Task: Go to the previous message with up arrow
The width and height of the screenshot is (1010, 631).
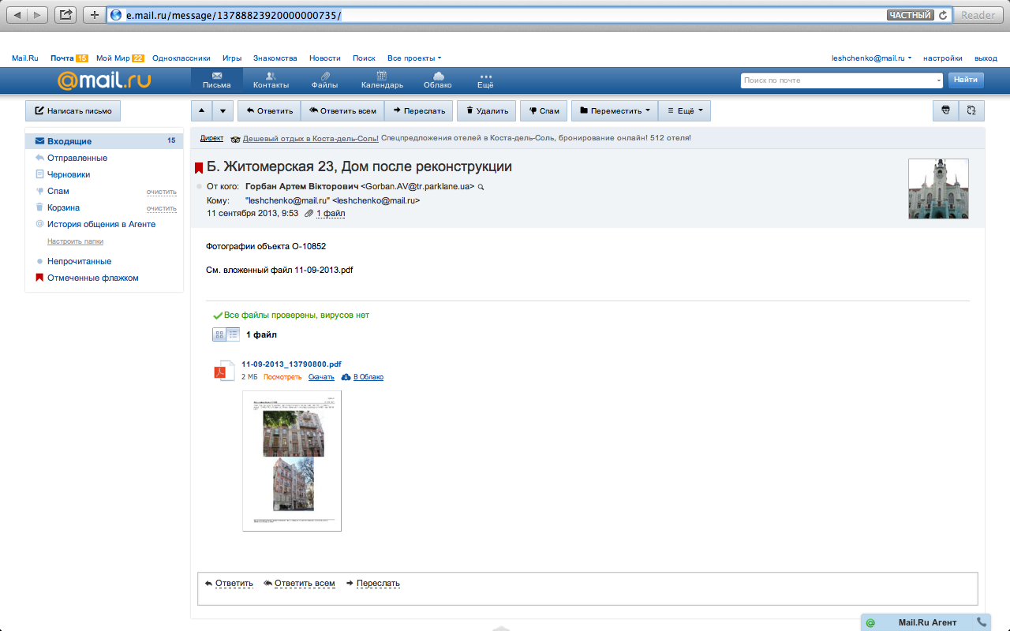Action: click(201, 111)
